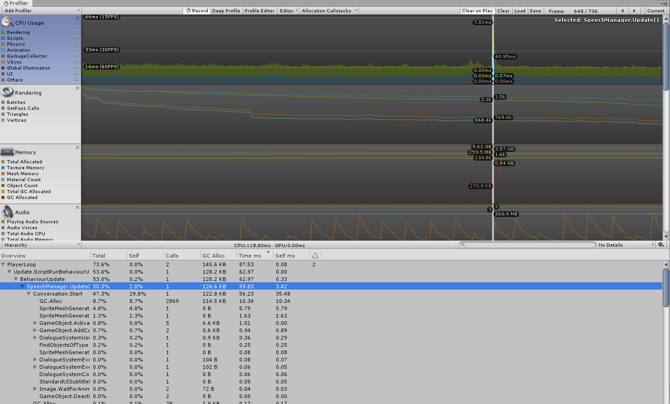
Task: Expand the Image.WaitForAnim row
Action: click(36, 389)
